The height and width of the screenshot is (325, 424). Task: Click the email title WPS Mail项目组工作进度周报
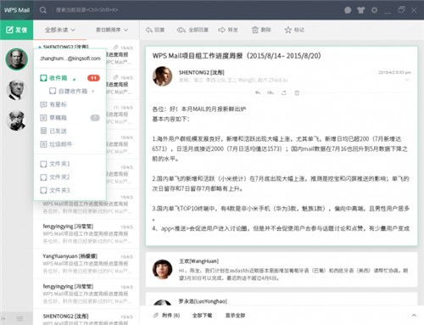(237, 56)
